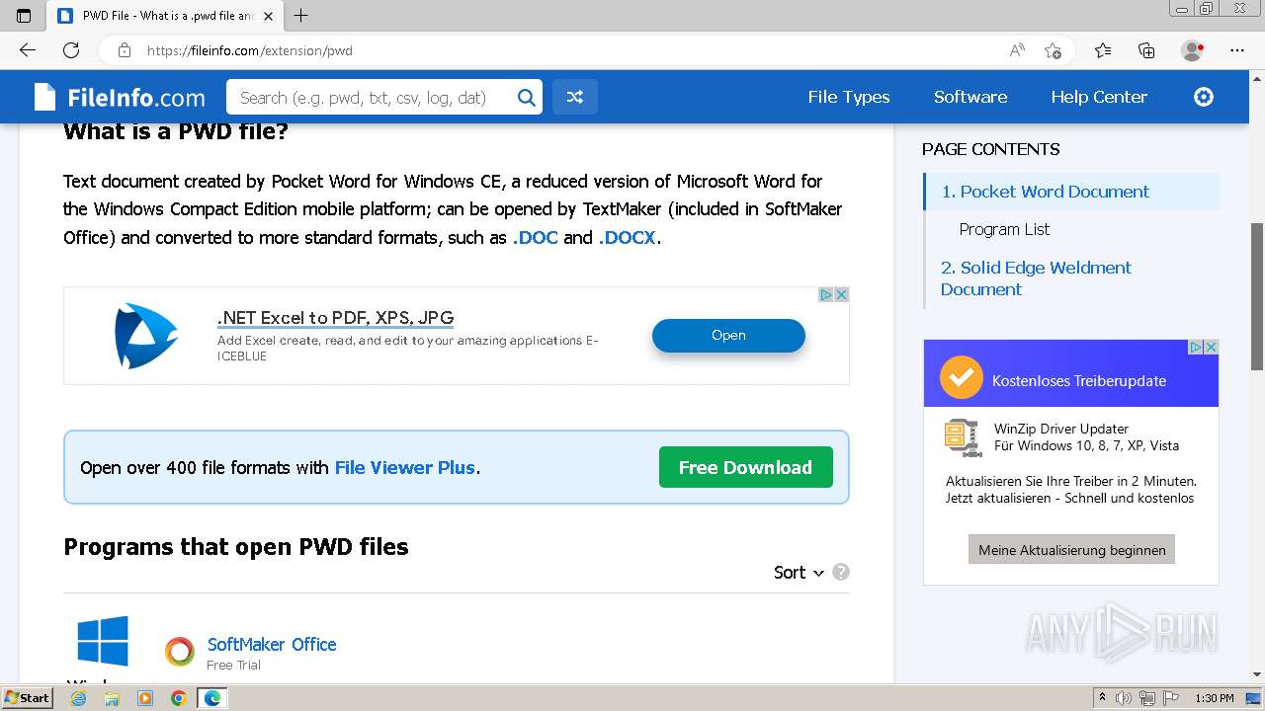The height and width of the screenshot is (711, 1265).
Task: Click the .NET Excel to PDF ad title
Action: click(335, 318)
